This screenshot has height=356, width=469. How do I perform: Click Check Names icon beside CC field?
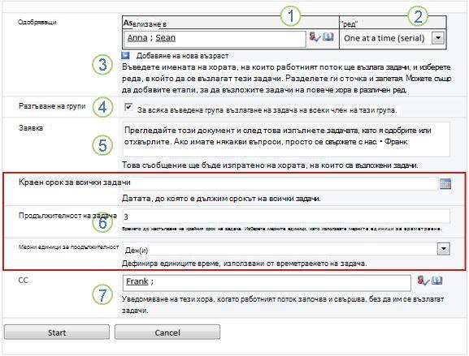click(x=423, y=281)
